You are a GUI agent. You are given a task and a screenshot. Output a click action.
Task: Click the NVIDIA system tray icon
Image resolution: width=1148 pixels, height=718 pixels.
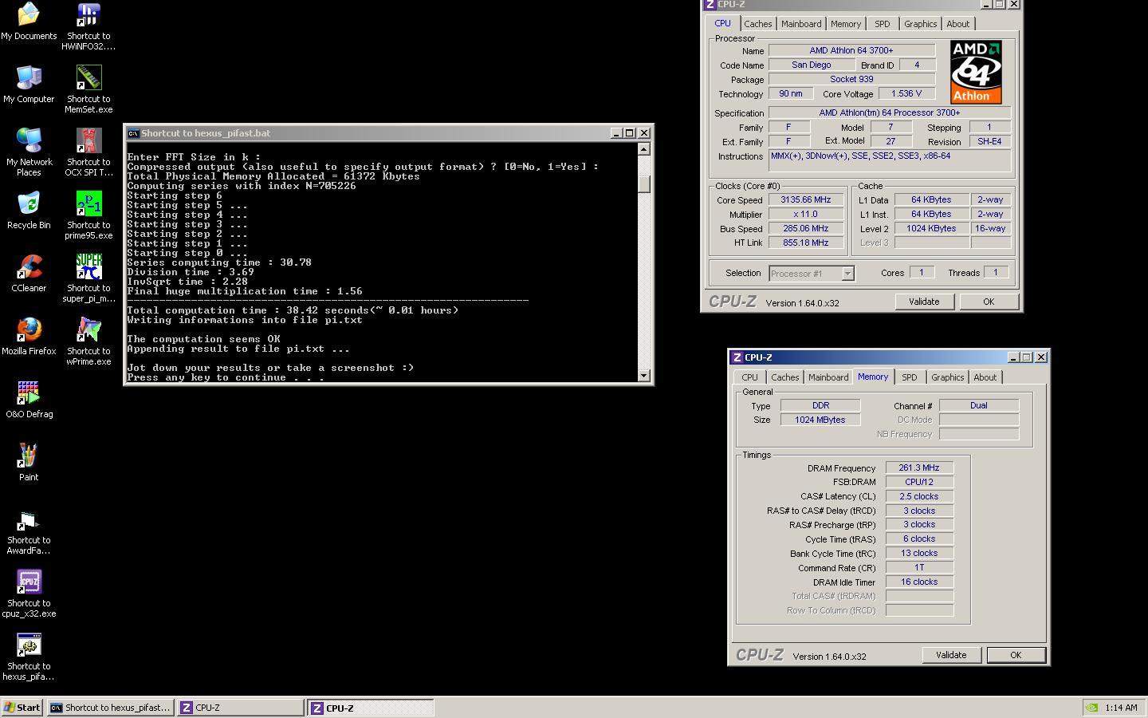[x=1092, y=708]
